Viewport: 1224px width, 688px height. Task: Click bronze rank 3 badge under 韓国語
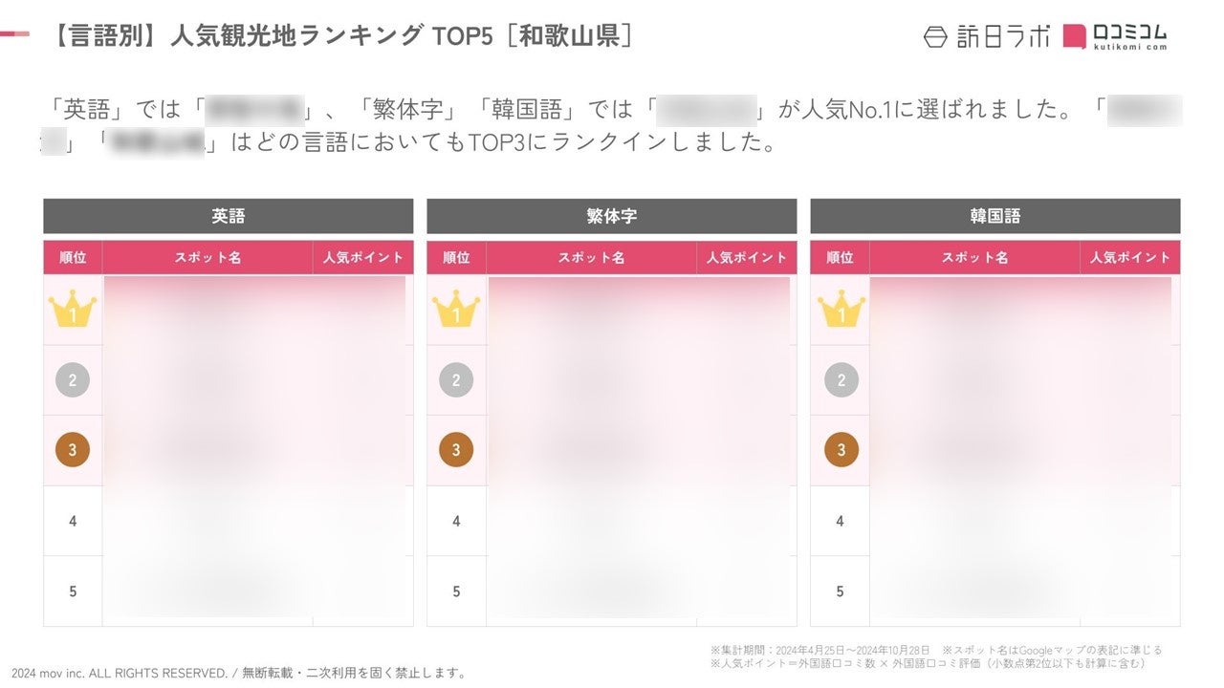pos(841,450)
